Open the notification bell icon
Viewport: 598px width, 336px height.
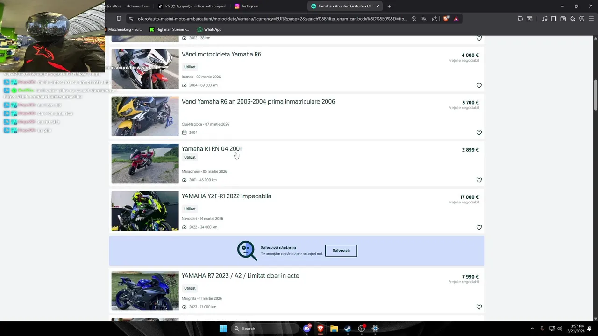[x=590, y=329]
